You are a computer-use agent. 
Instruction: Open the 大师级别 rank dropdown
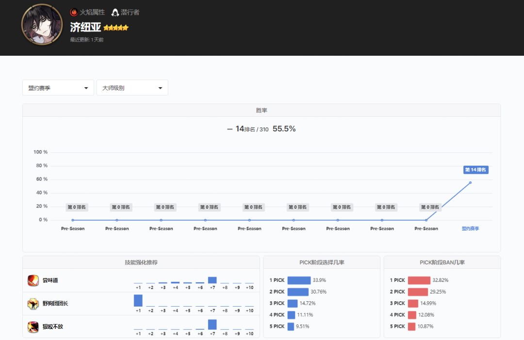(x=132, y=88)
